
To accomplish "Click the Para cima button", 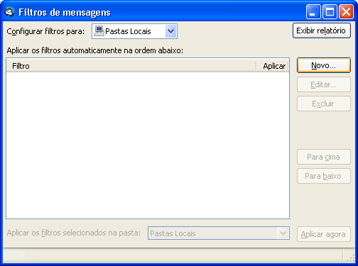I will [324, 157].
